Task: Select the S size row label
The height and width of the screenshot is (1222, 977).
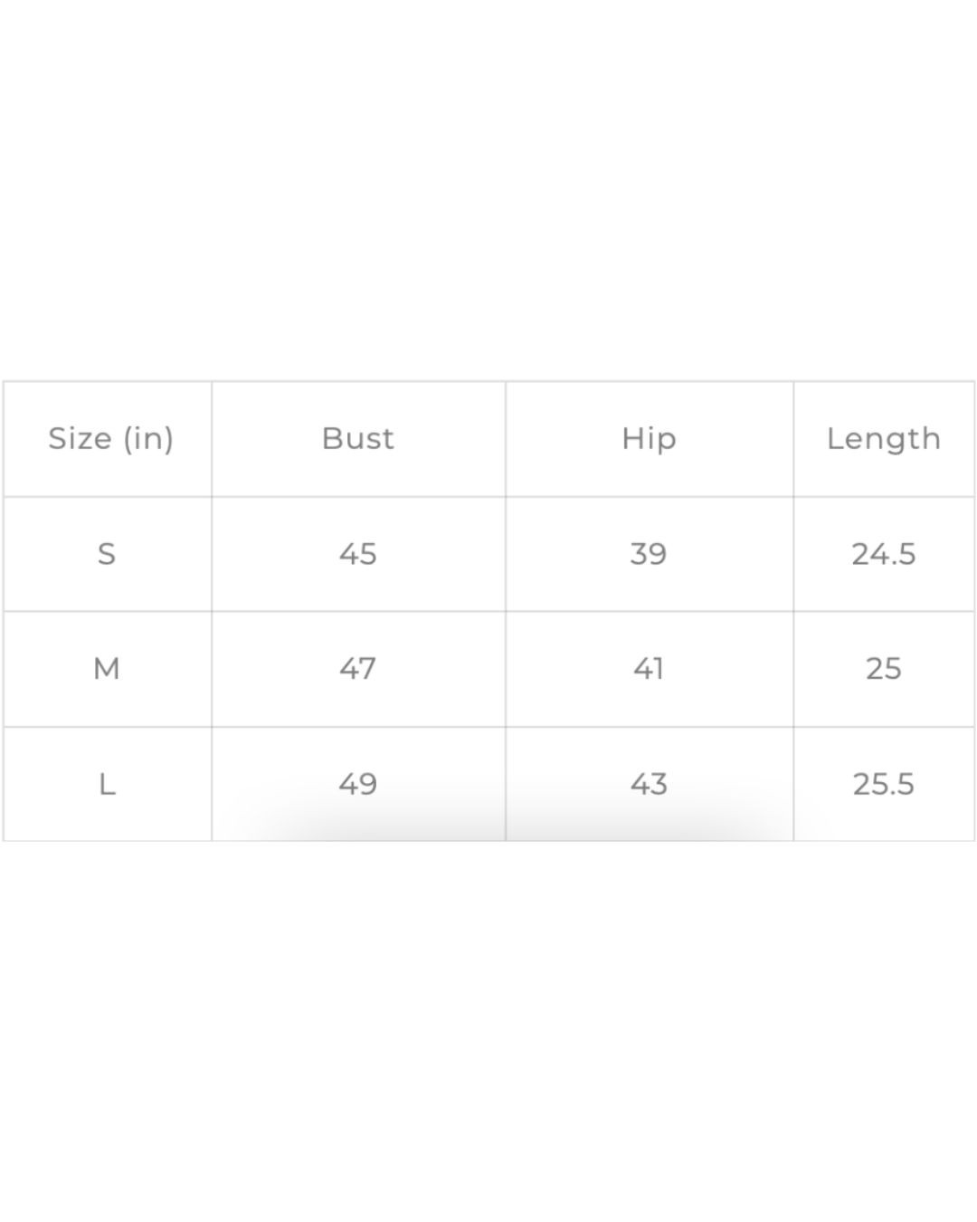Action: point(107,554)
